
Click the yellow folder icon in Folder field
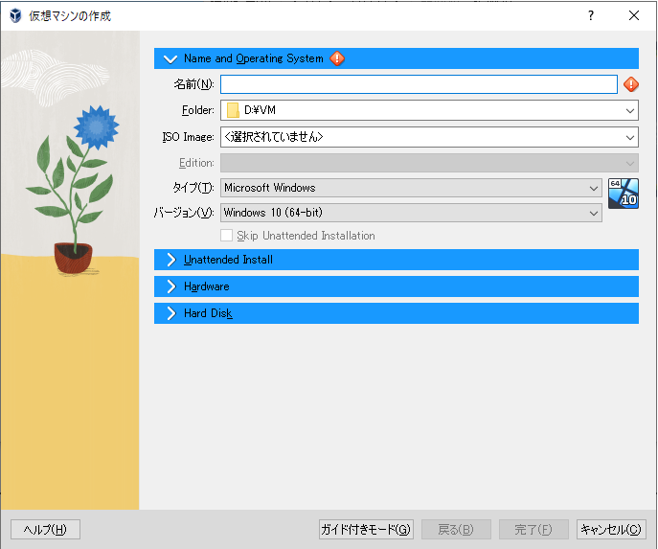pyautogui.click(x=233, y=110)
